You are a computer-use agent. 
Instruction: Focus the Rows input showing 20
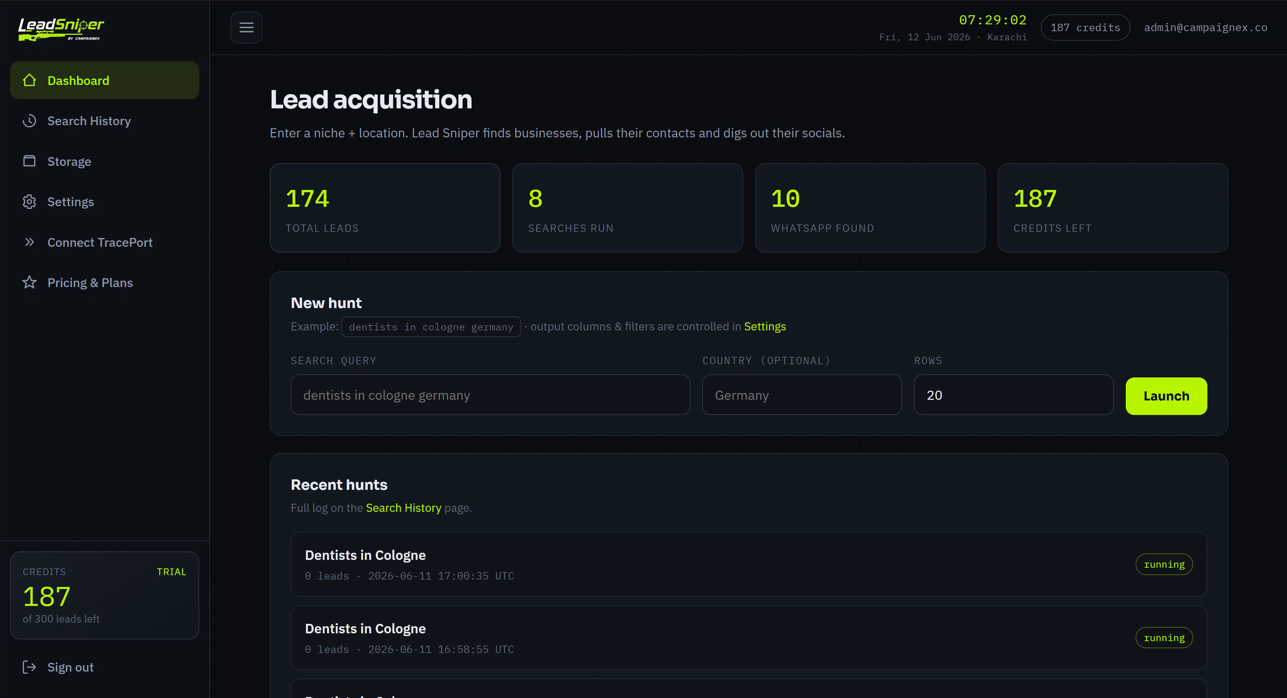point(1014,395)
